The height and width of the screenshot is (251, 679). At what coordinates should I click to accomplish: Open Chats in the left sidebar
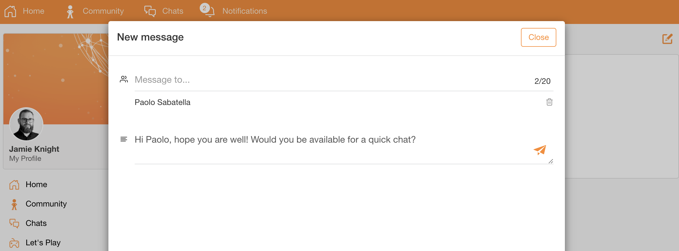pyautogui.click(x=36, y=223)
